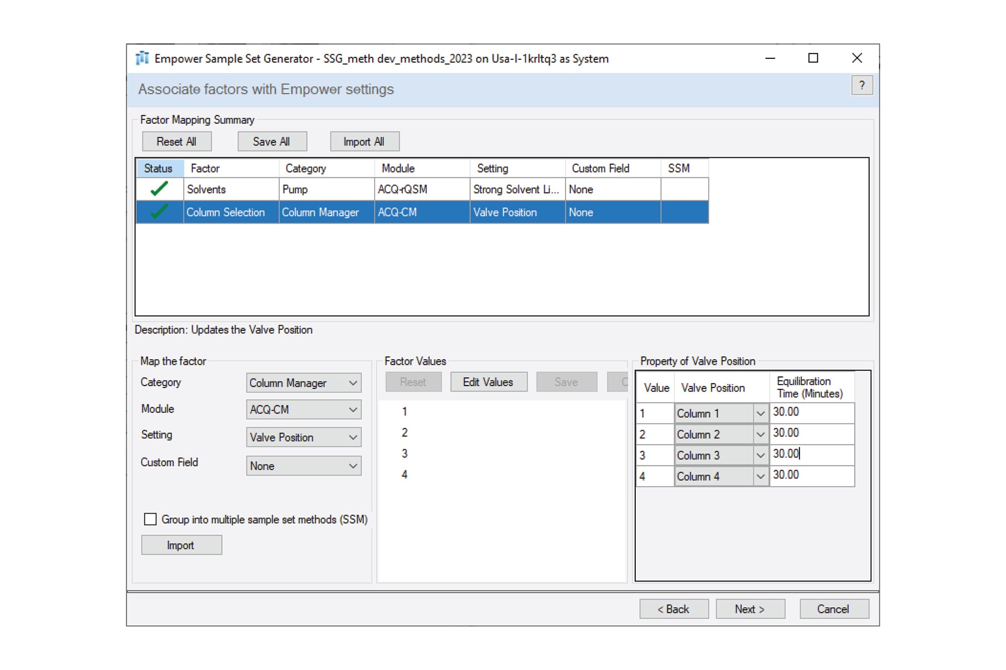Enable Group into multiple sample set methods
Image resolution: width=1006 pixels, height=670 pixels.
tap(150, 520)
